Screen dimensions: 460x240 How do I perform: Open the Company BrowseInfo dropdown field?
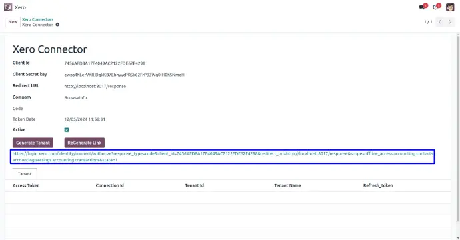pyautogui.click(x=76, y=98)
